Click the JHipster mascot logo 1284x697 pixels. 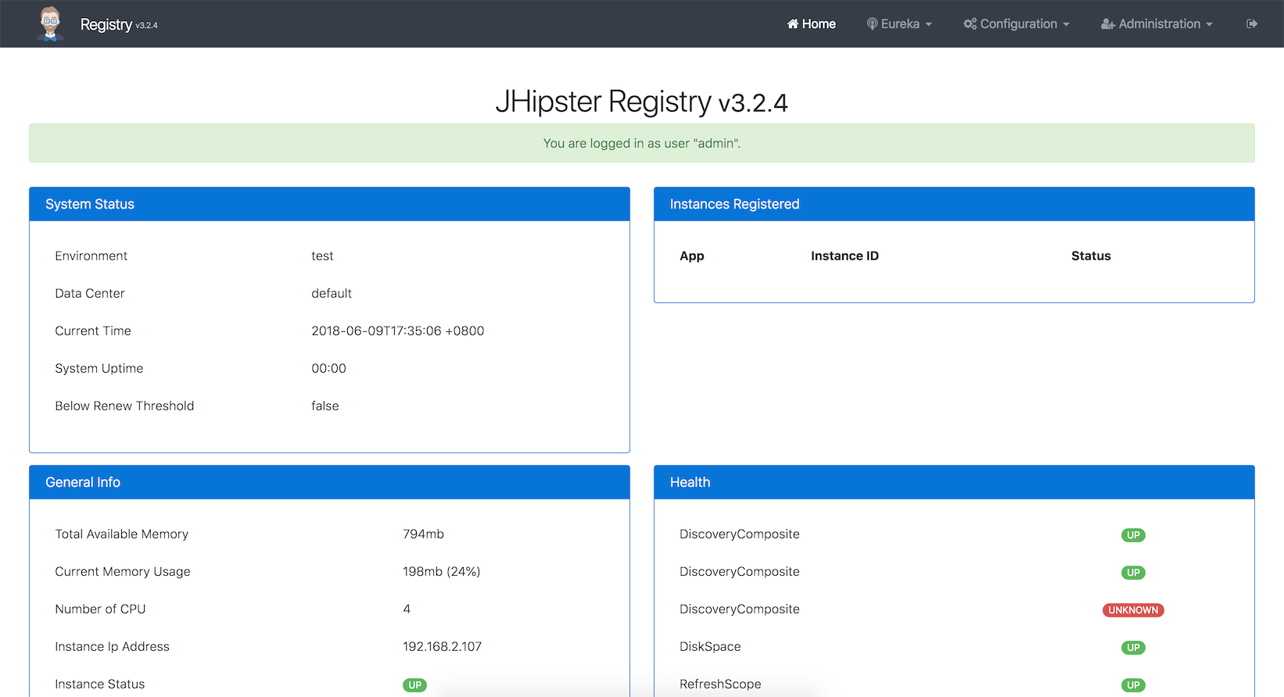(x=50, y=23)
